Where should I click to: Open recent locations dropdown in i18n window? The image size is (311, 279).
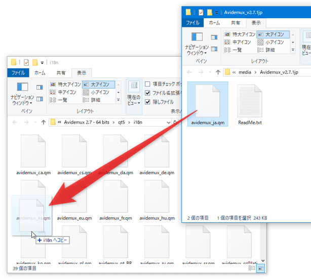point(35,122)
